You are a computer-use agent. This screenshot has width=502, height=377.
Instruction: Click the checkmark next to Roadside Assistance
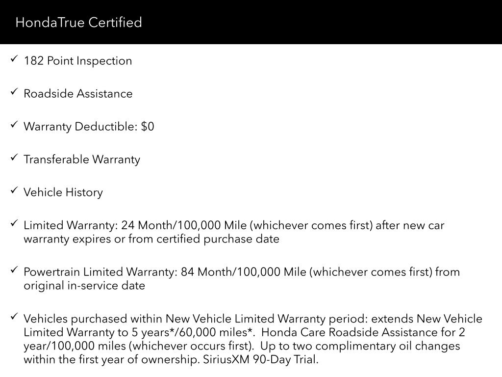[x=14, y=92]
